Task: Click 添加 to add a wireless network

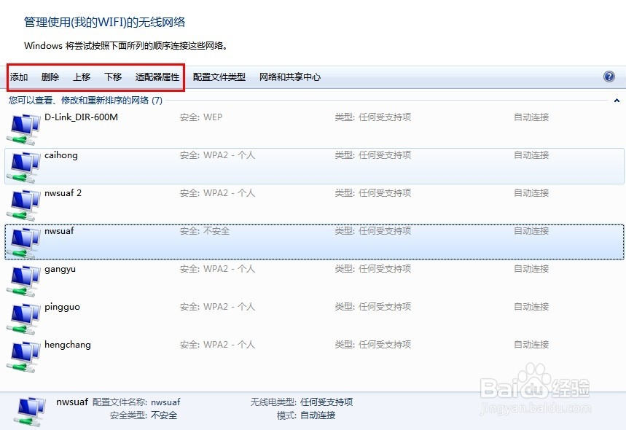Action: 18,77
